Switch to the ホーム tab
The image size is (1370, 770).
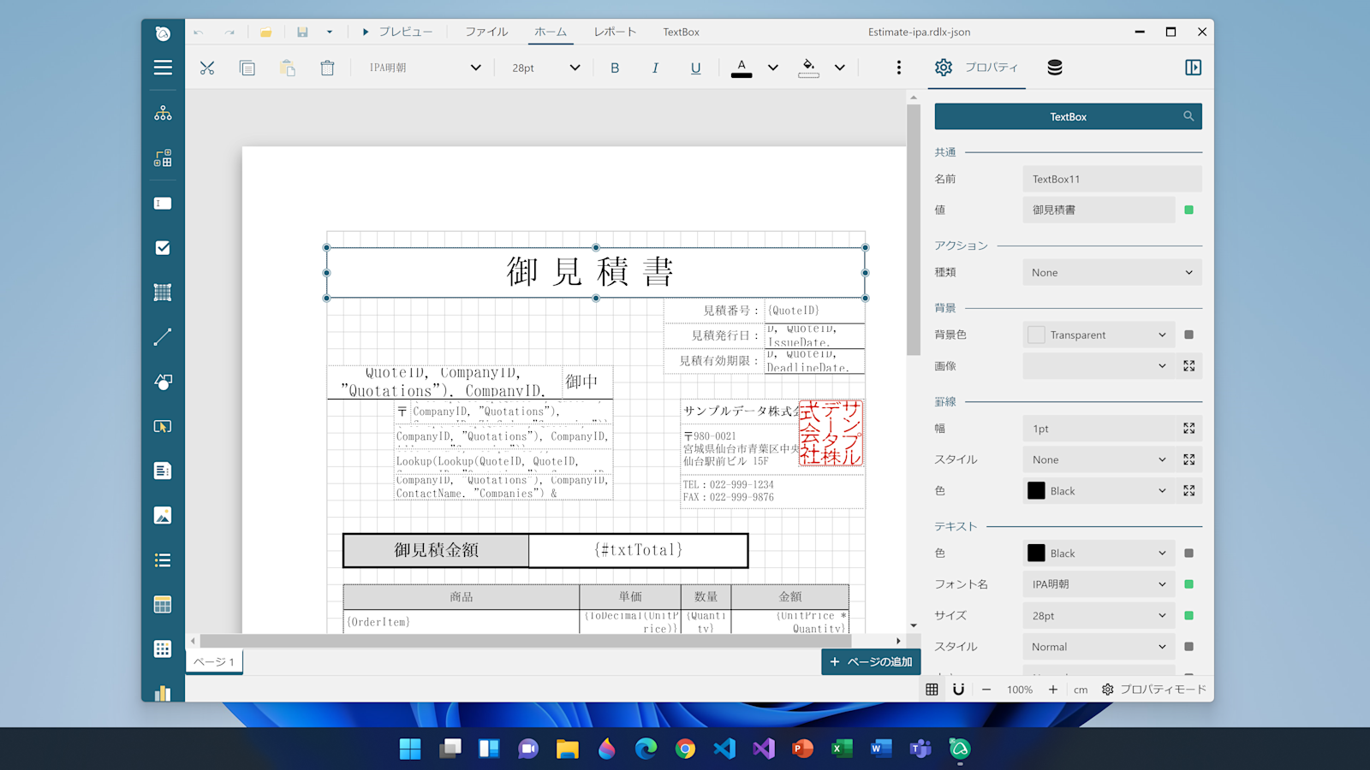pyautogui.click(x=551, y=32)
